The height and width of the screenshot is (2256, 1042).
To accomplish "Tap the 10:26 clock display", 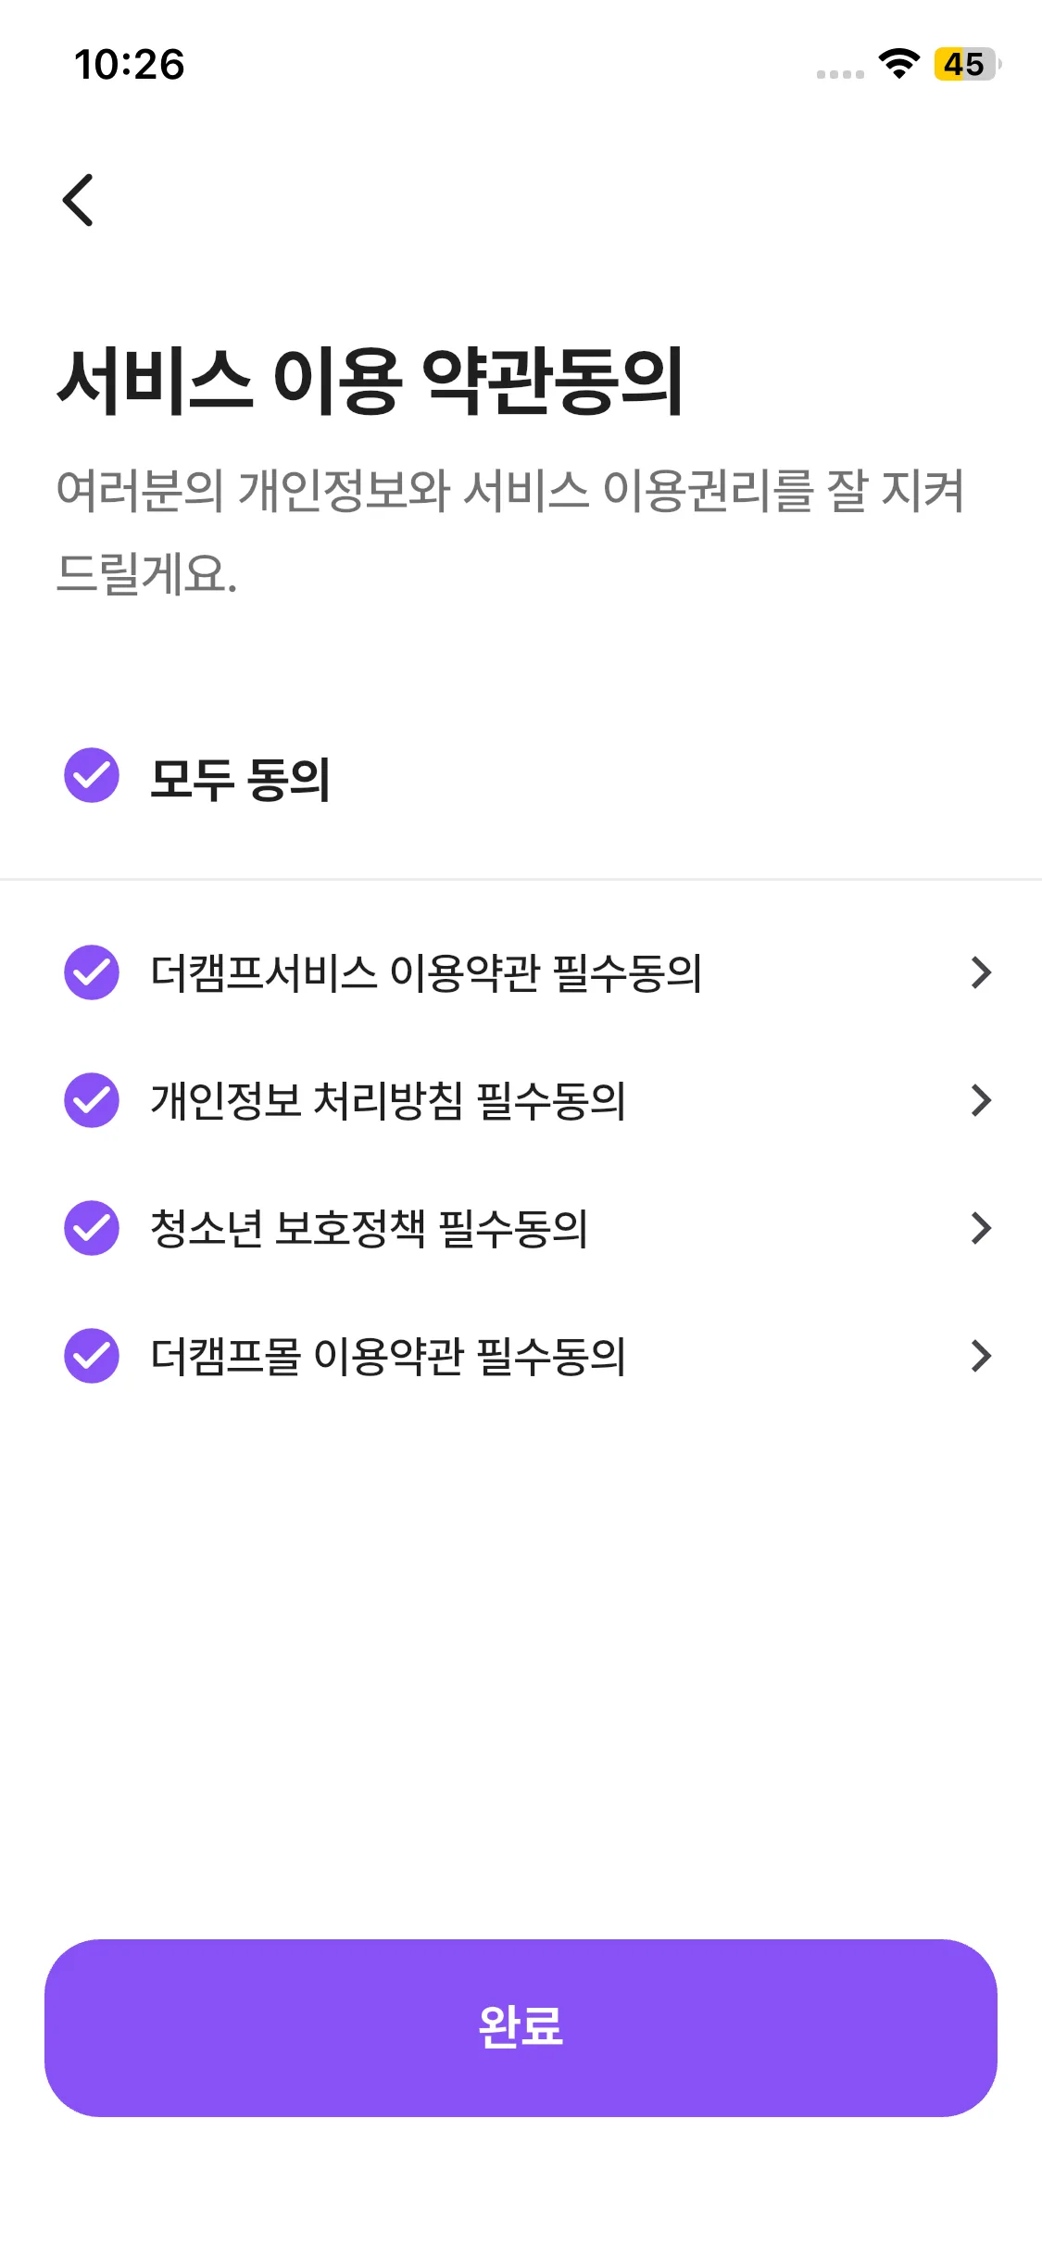I will [x=130, y=65].
